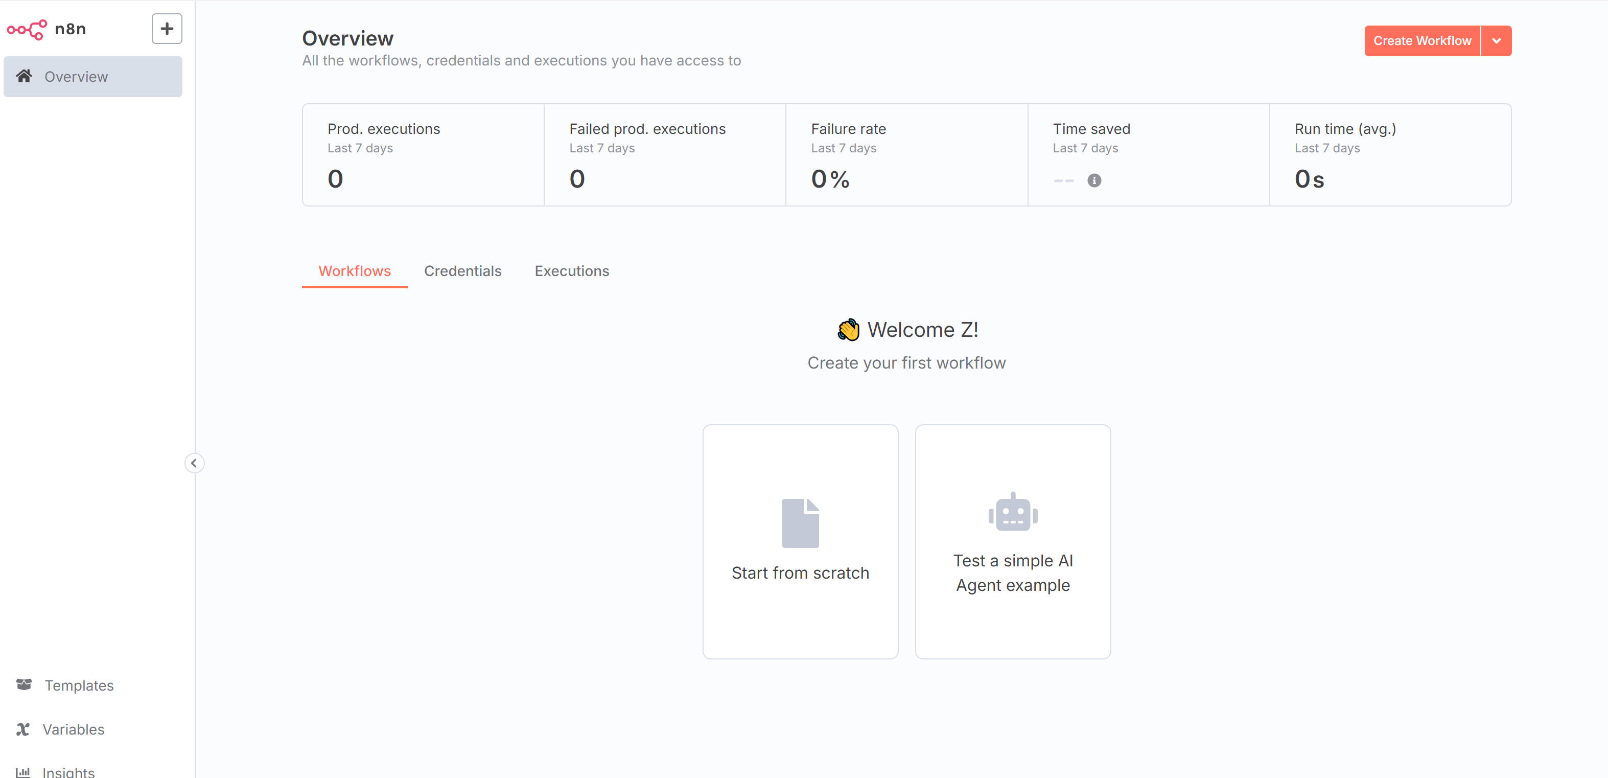Open the Failure rate stats card
Screen dimensions: 1608x778
[x=906, y=155]
